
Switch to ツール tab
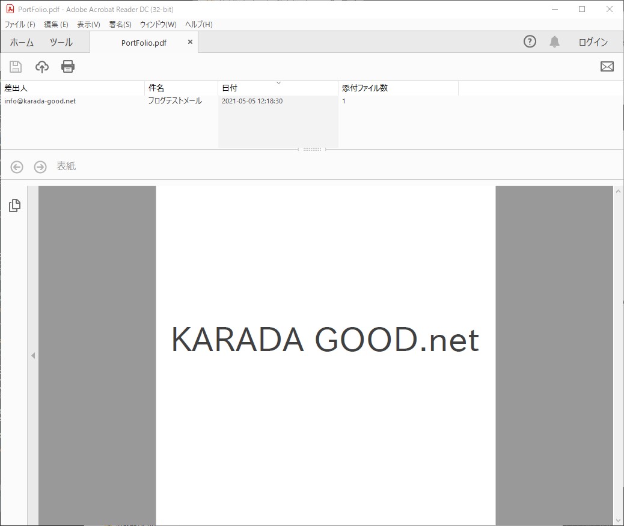click(x=61, y=42)
